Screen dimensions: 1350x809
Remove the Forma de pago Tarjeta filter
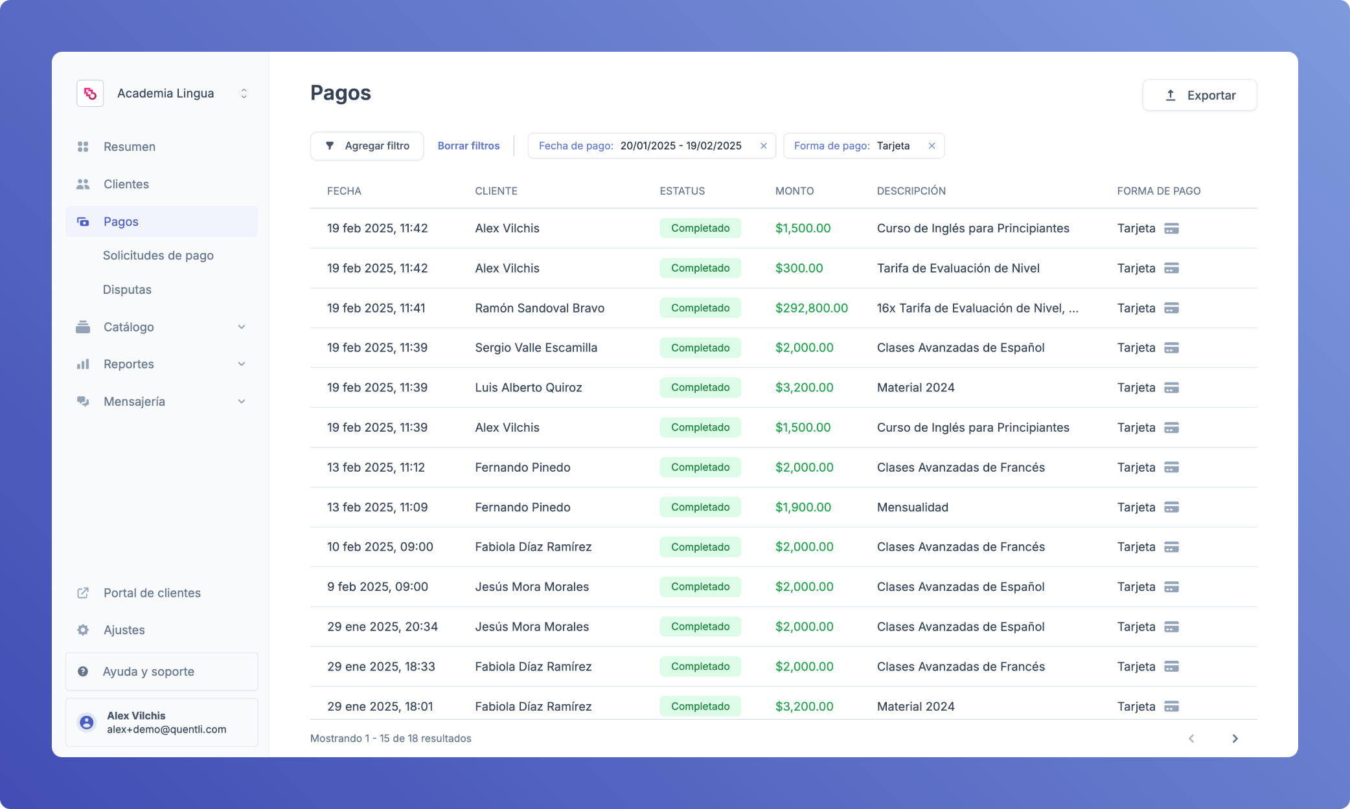(932, 146)
